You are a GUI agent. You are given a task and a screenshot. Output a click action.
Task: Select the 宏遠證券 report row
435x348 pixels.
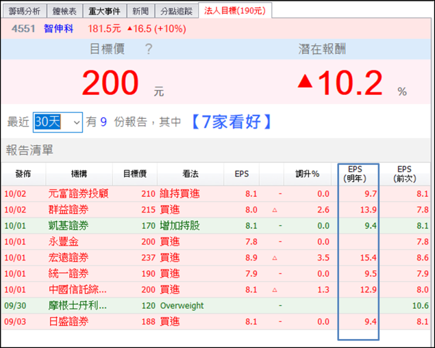[216, 258]
